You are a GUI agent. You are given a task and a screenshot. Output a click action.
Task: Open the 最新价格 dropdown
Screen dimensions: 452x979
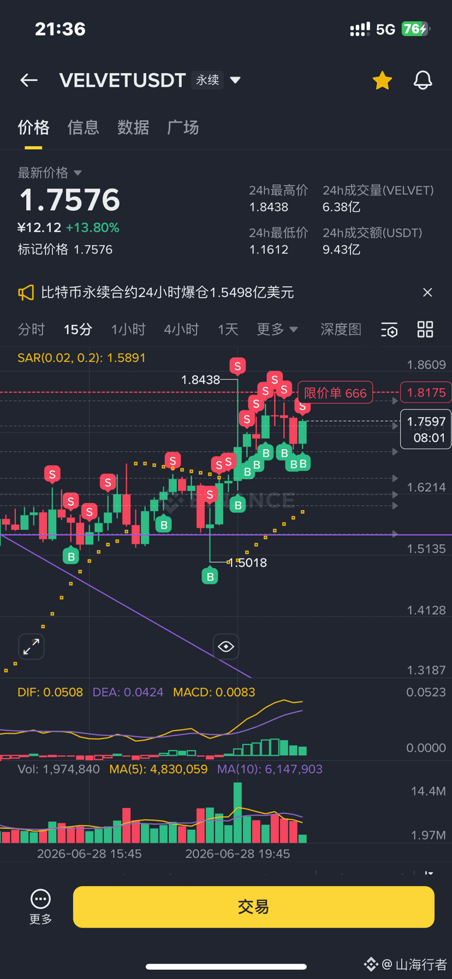click(50, 173)
